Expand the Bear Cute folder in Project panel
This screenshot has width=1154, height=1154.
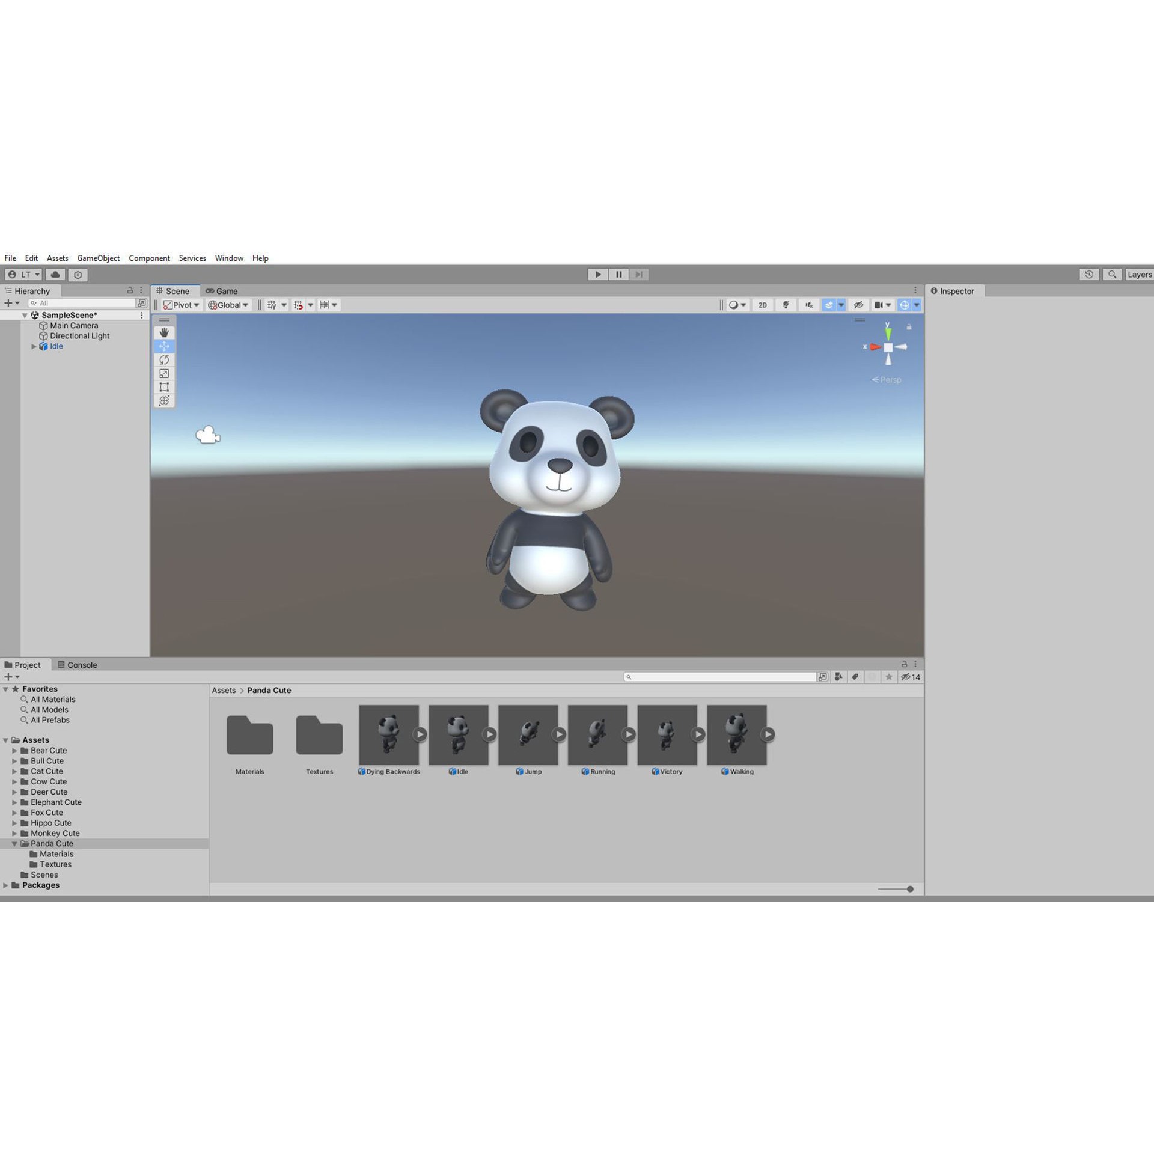coord(14,751)
